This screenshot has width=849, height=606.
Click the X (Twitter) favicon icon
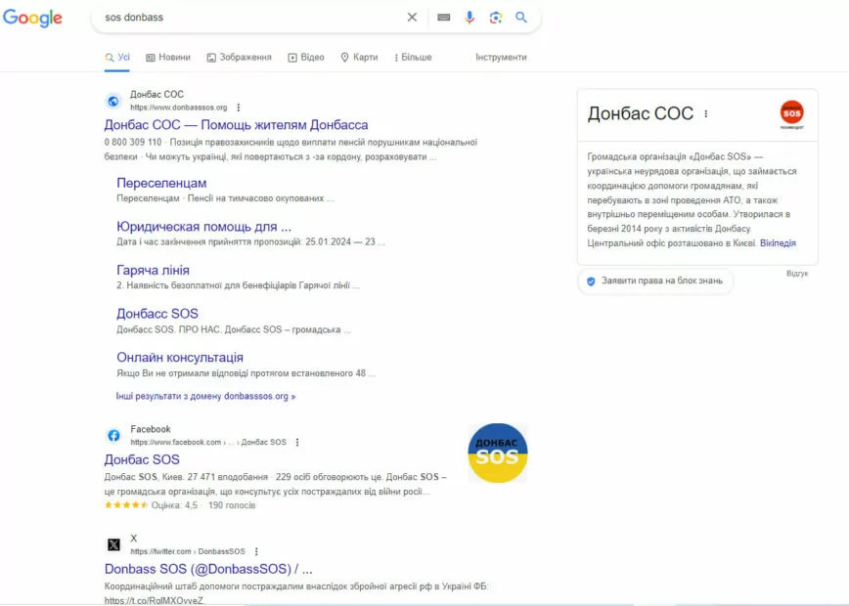(113, 544)
